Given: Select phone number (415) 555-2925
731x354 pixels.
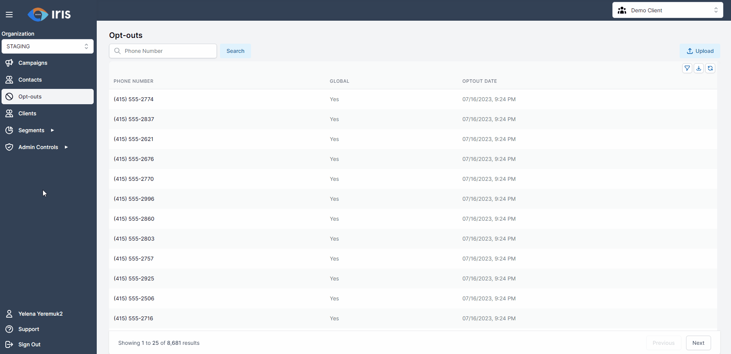Looking at the screenshot, I should click(134, 279).
